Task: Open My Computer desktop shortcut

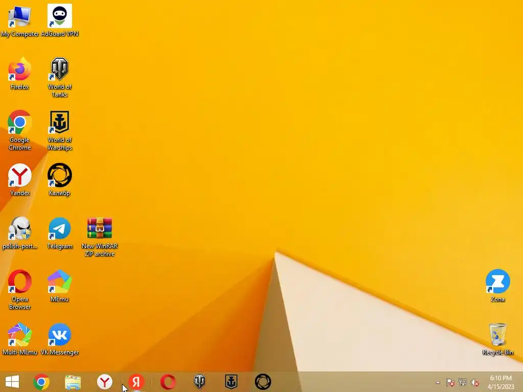Action: [x=20, y=20]
